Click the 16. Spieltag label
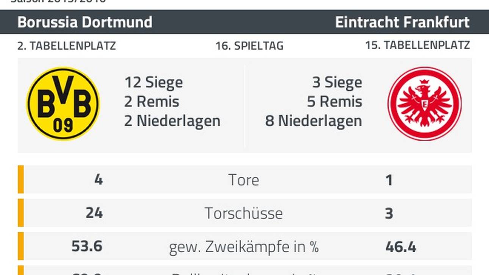 point(249,46)
